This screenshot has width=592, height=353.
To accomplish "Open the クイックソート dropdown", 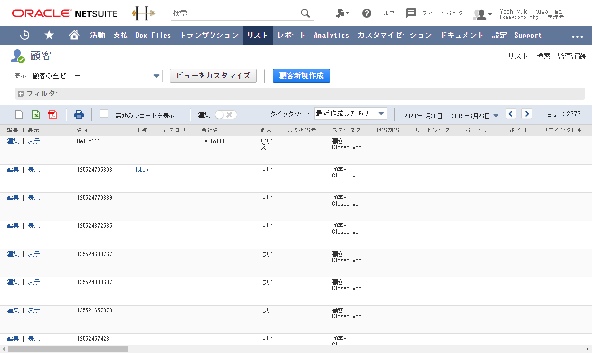I will pos(351,113).
